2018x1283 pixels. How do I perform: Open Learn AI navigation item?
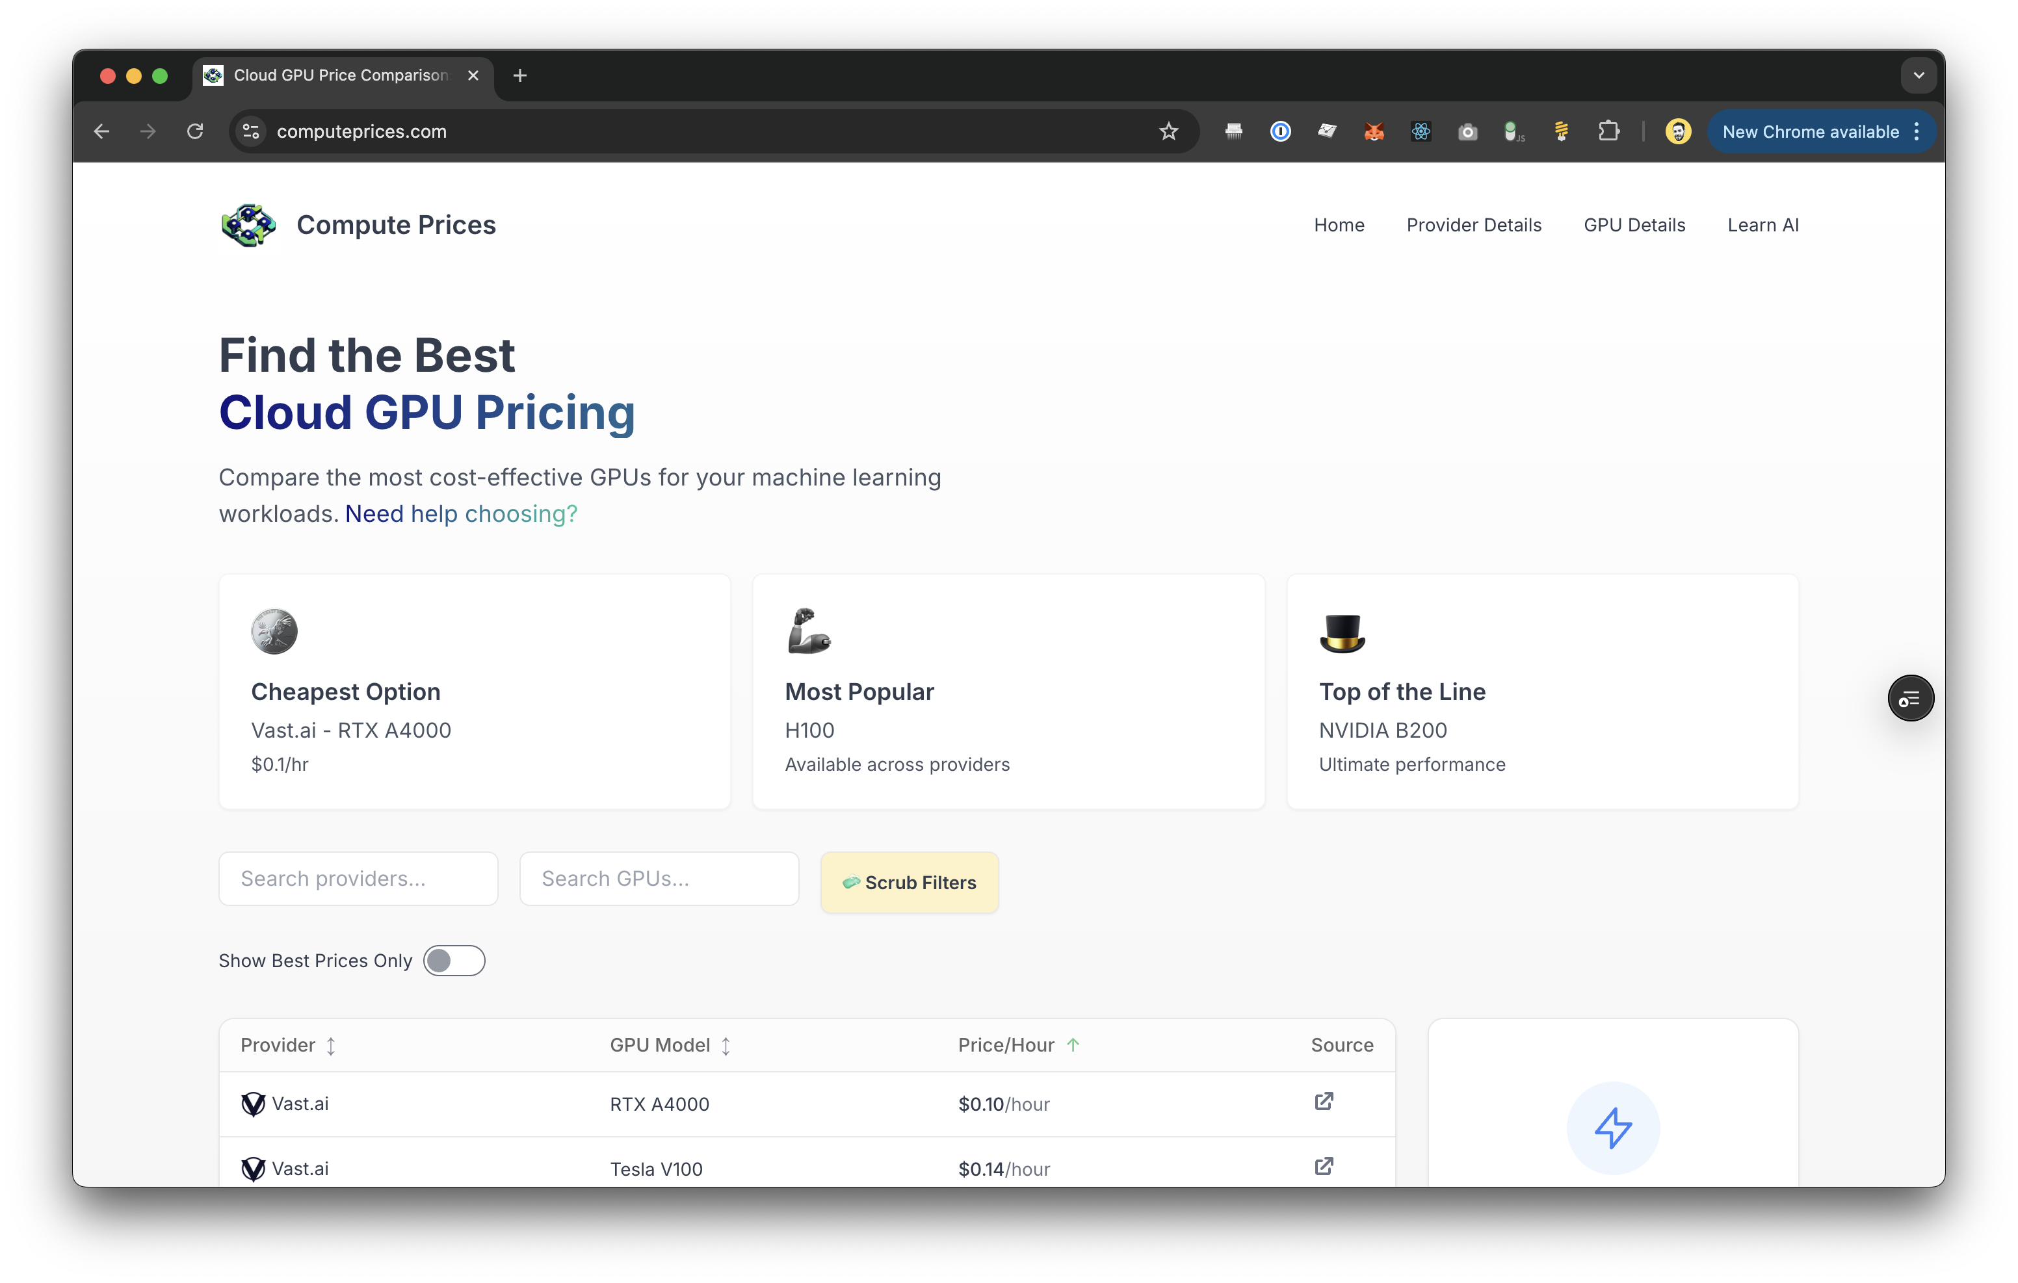click(x=1763, y=225)
